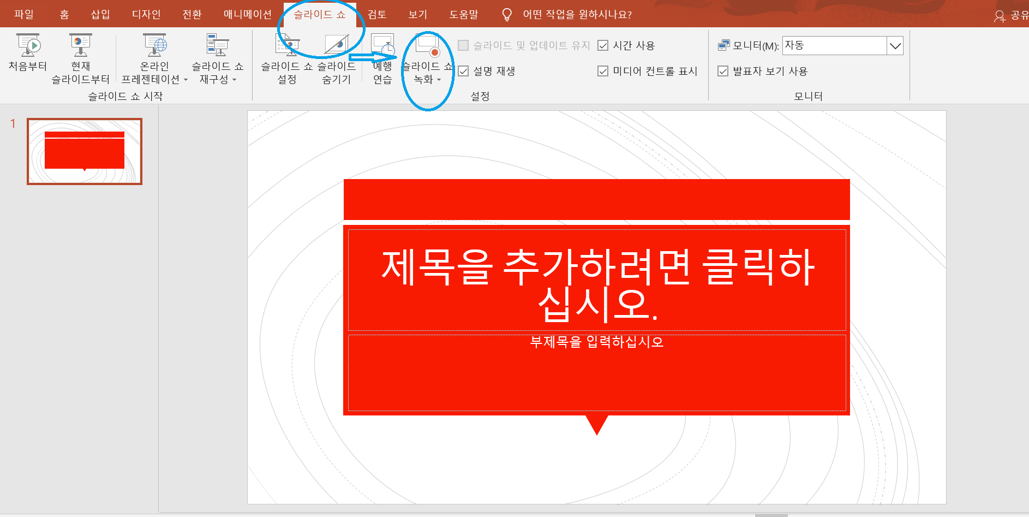The height and width of the screenshot is (517, 1029).
Task: Expand 프레젠테이션 dropdown arrow under 온라인
Action: coord(186,80)
